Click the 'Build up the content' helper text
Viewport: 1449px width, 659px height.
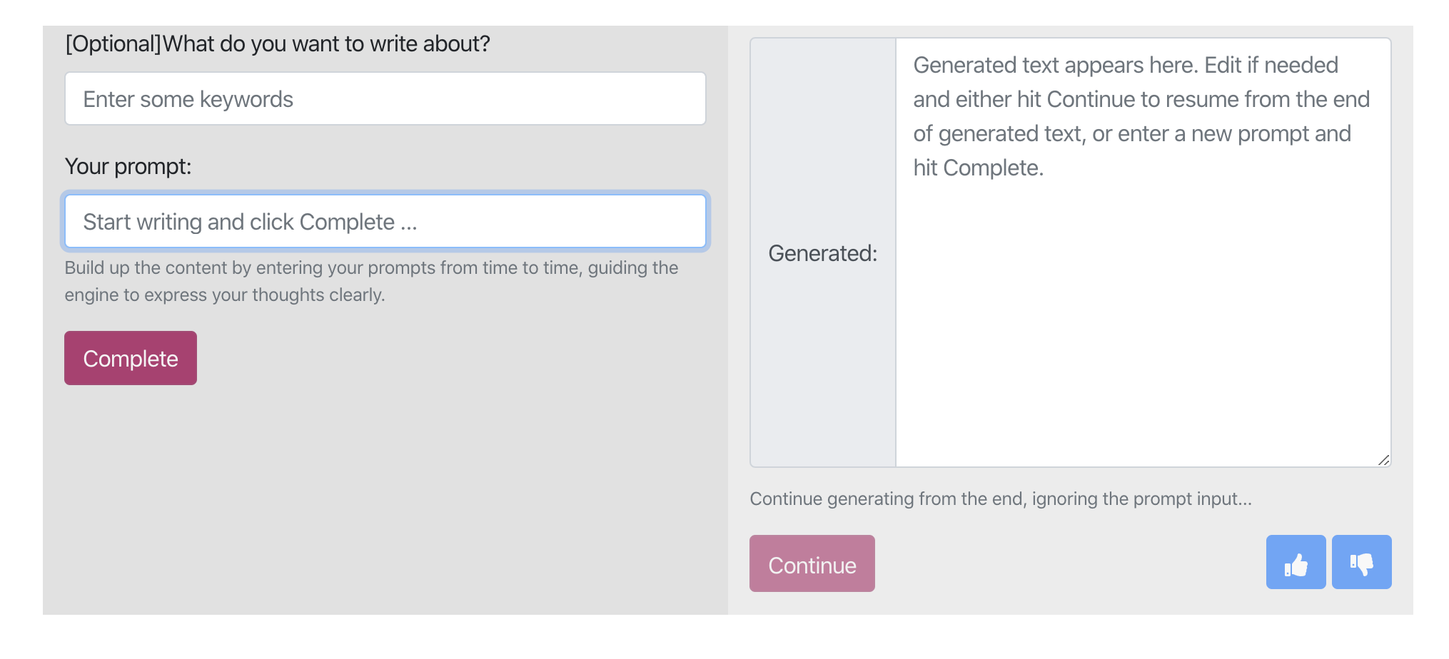click(371, 268)
